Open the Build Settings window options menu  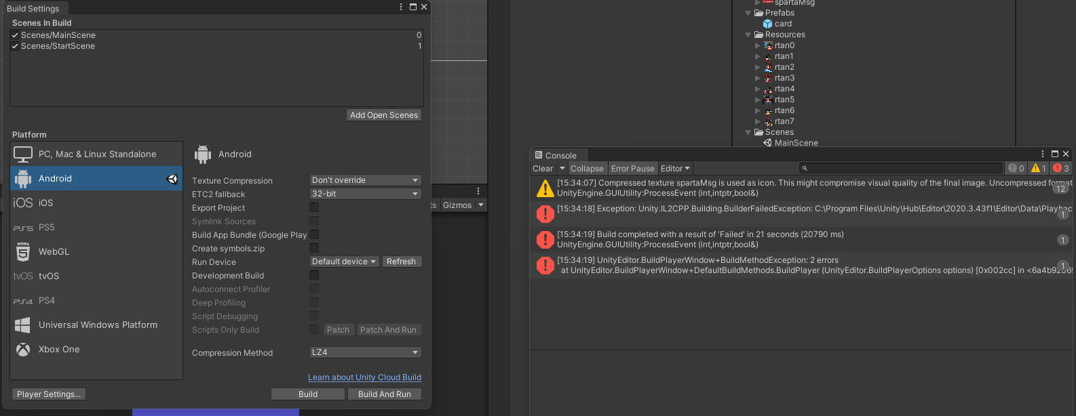click(x=401, y=7)
